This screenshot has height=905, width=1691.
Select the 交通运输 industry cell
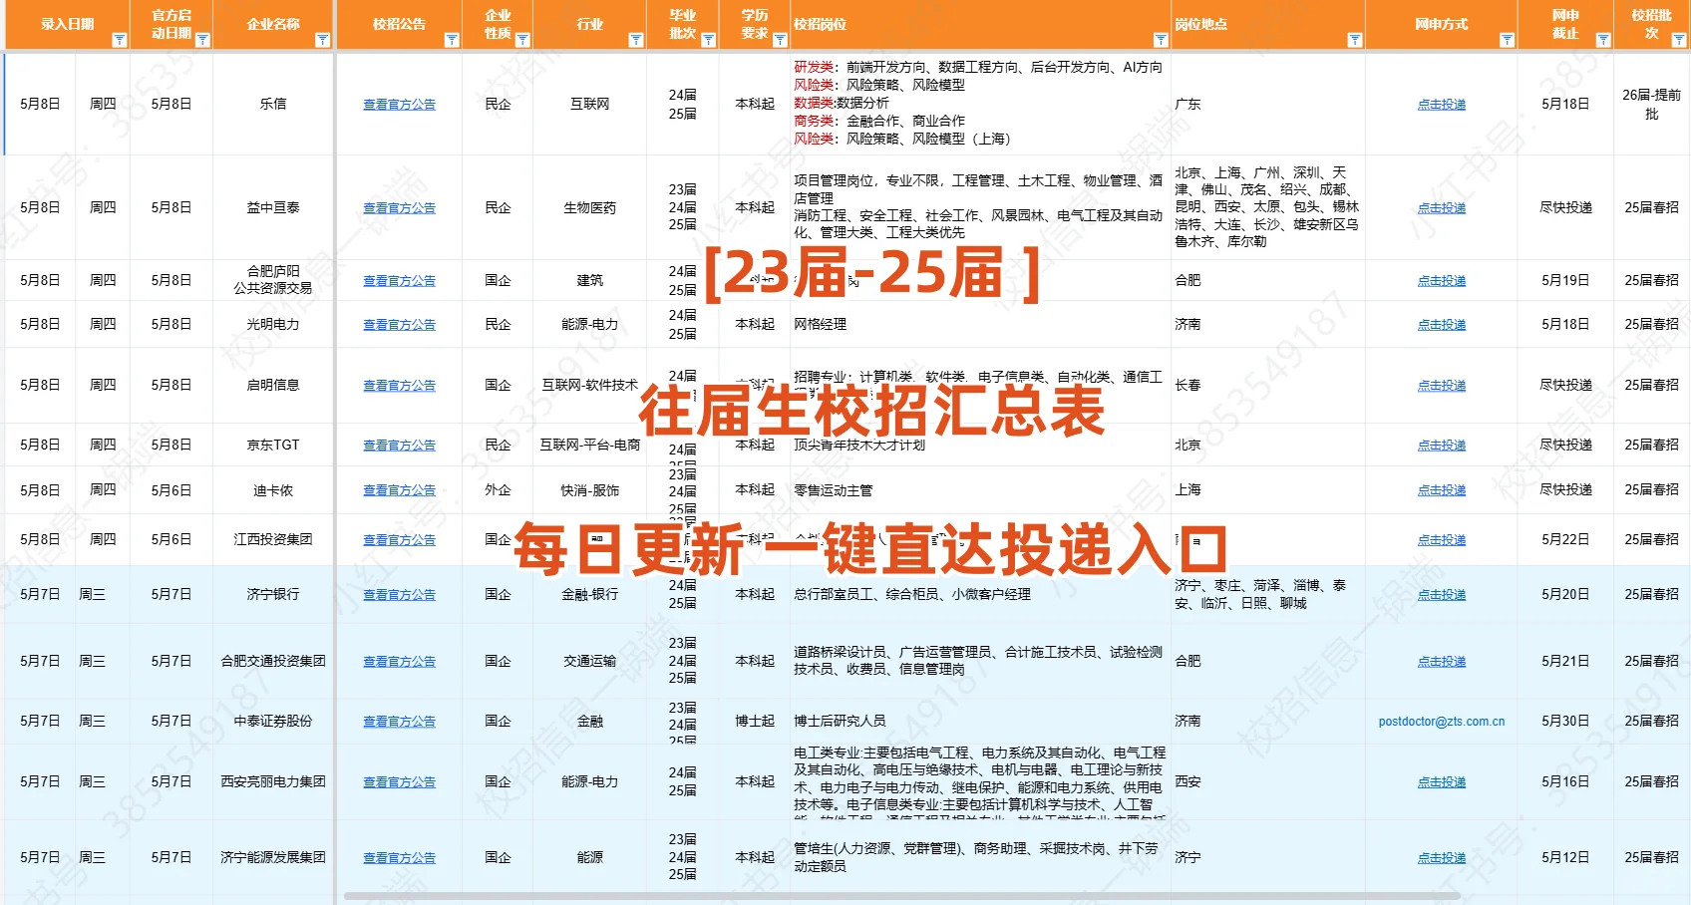pyautogui.click(x=589, y=661)
